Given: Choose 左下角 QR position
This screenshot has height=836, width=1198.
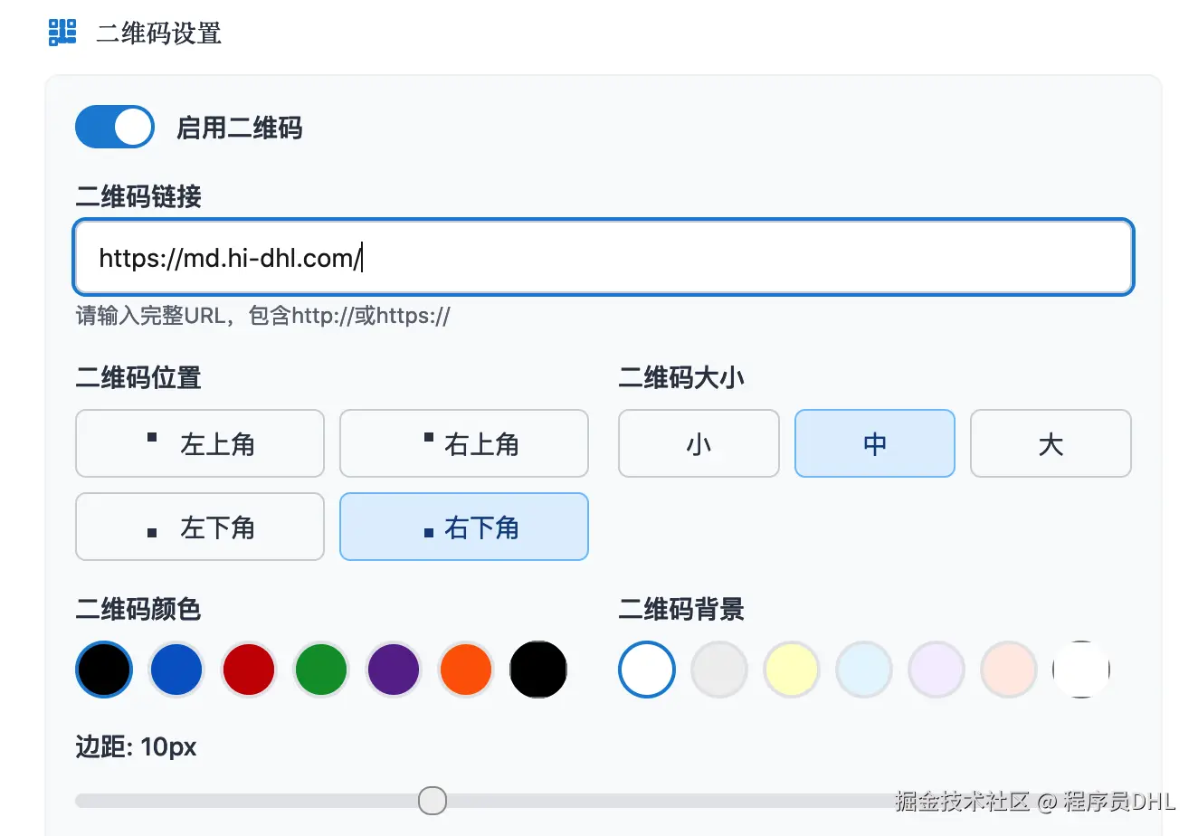Looking at the screenshot, I should [200, 527].
